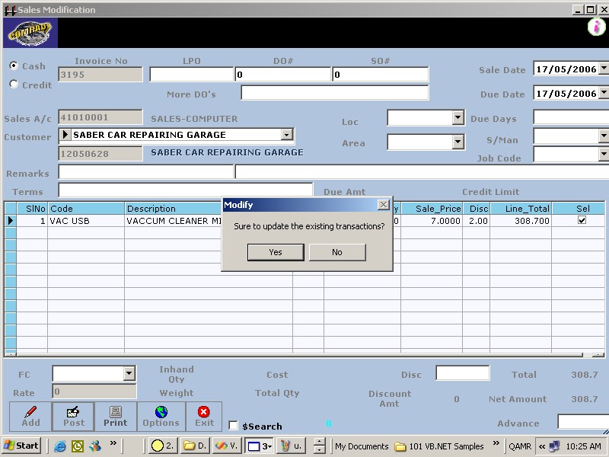This screenshot has height=457, width=609.
Task: Select the Cash payment option
Action: (12, 66)
